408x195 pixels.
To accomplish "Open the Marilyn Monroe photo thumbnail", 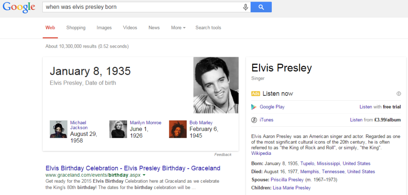I will pos(118,129).
